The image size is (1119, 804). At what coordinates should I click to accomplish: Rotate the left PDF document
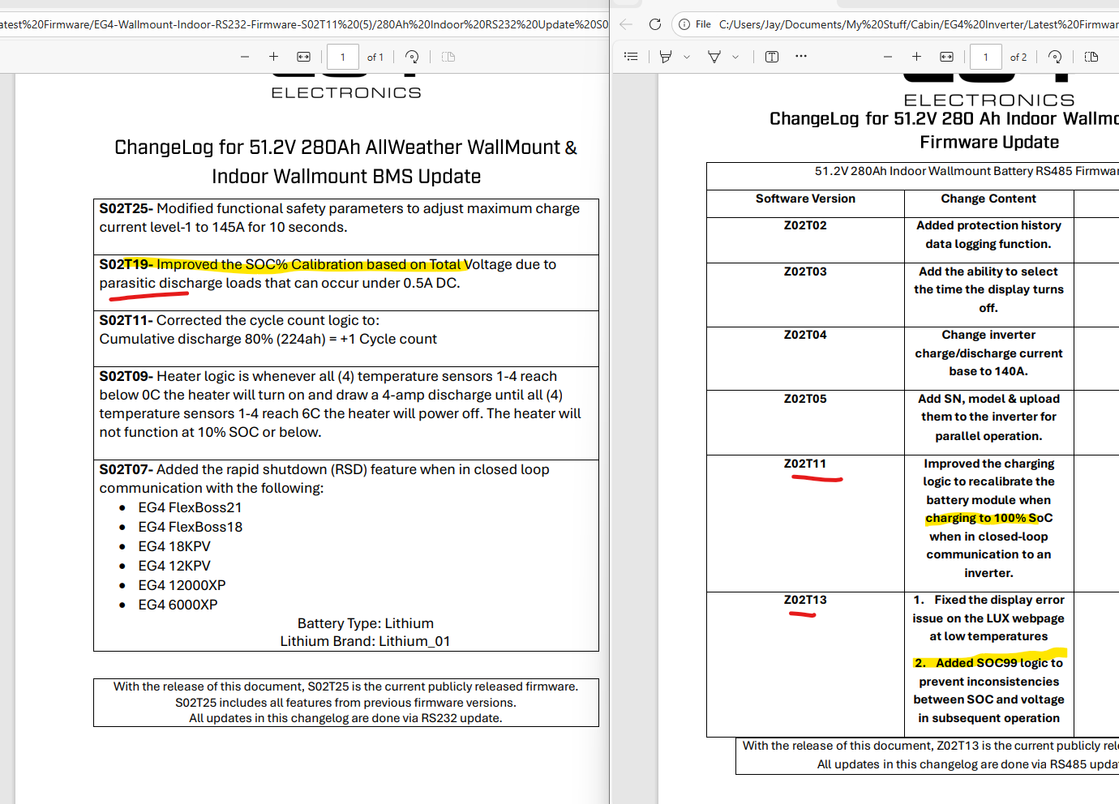tap(412, 57)
